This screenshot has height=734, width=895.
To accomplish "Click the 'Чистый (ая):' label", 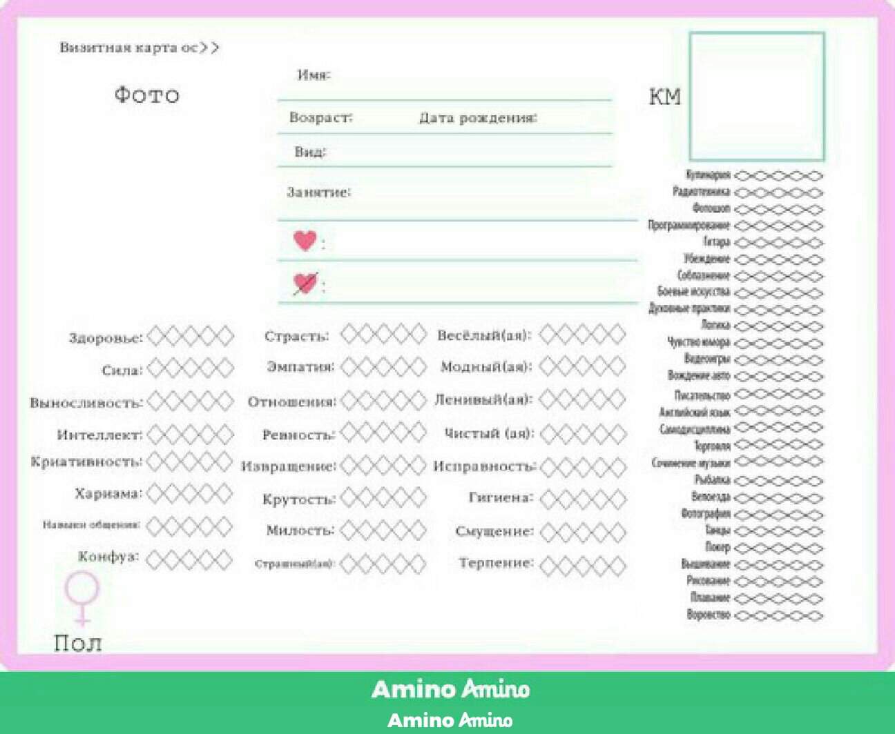I will 490,434.
